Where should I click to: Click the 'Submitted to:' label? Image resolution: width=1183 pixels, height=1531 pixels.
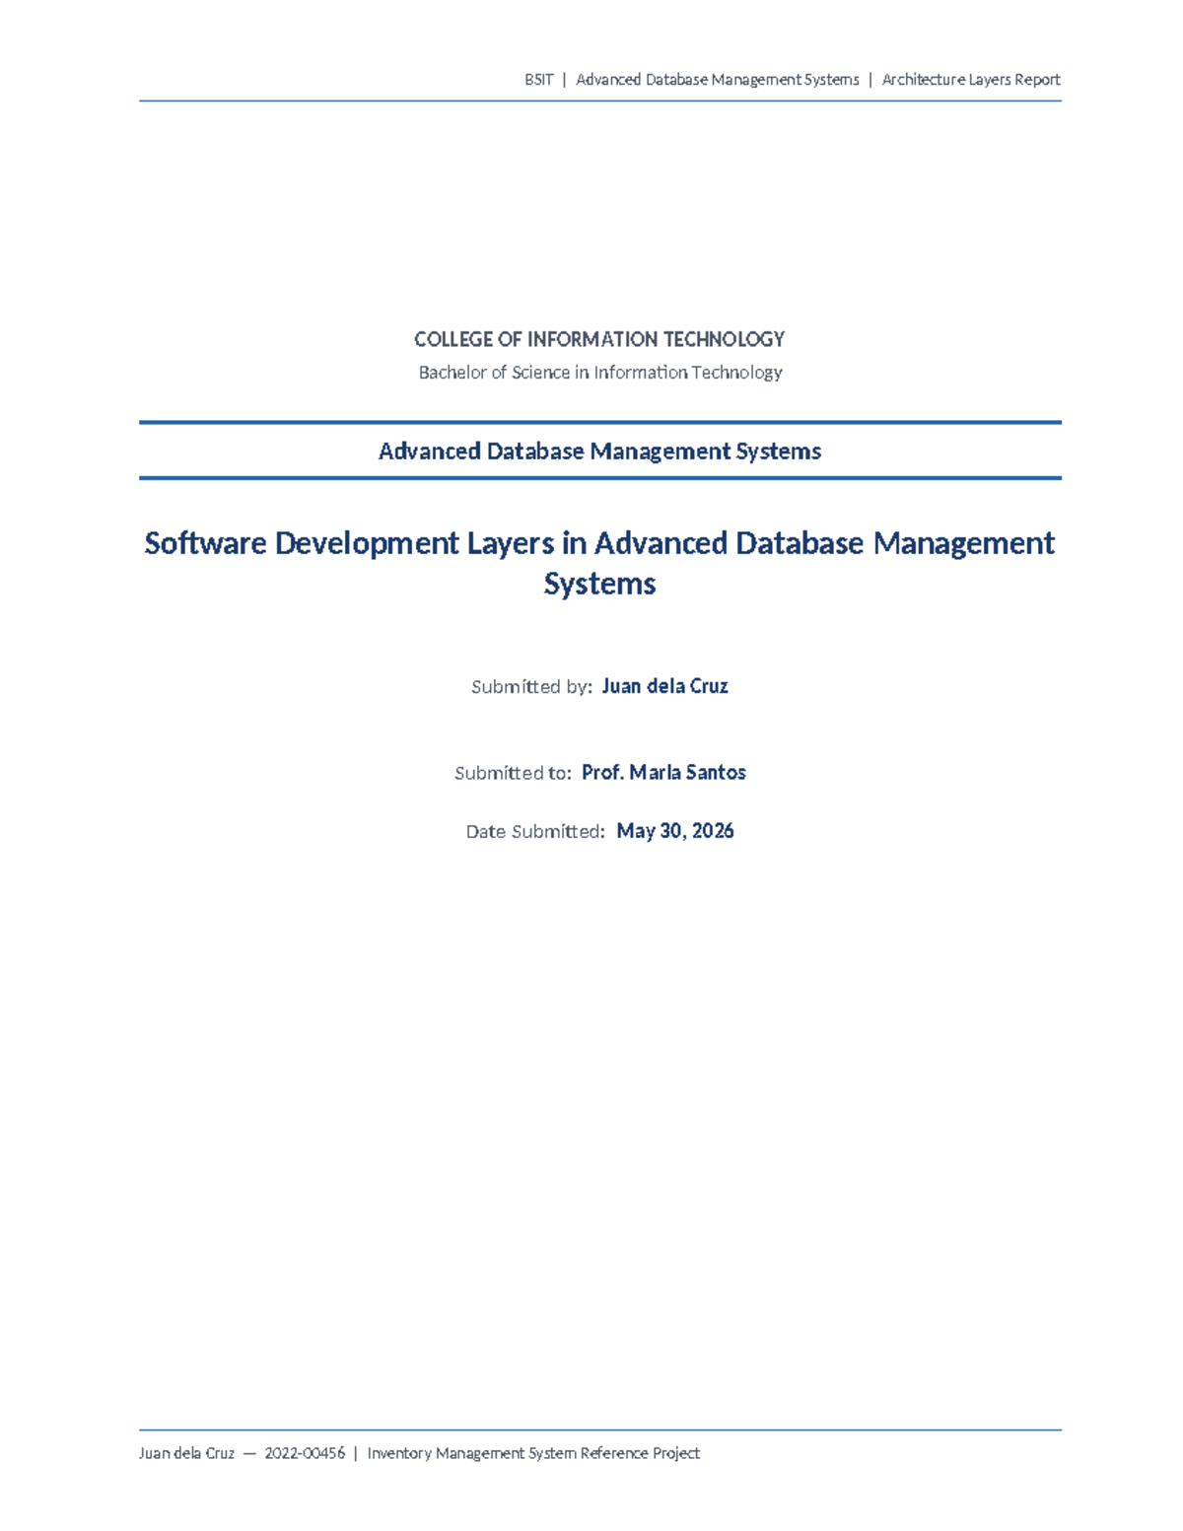tap(513, 773)
